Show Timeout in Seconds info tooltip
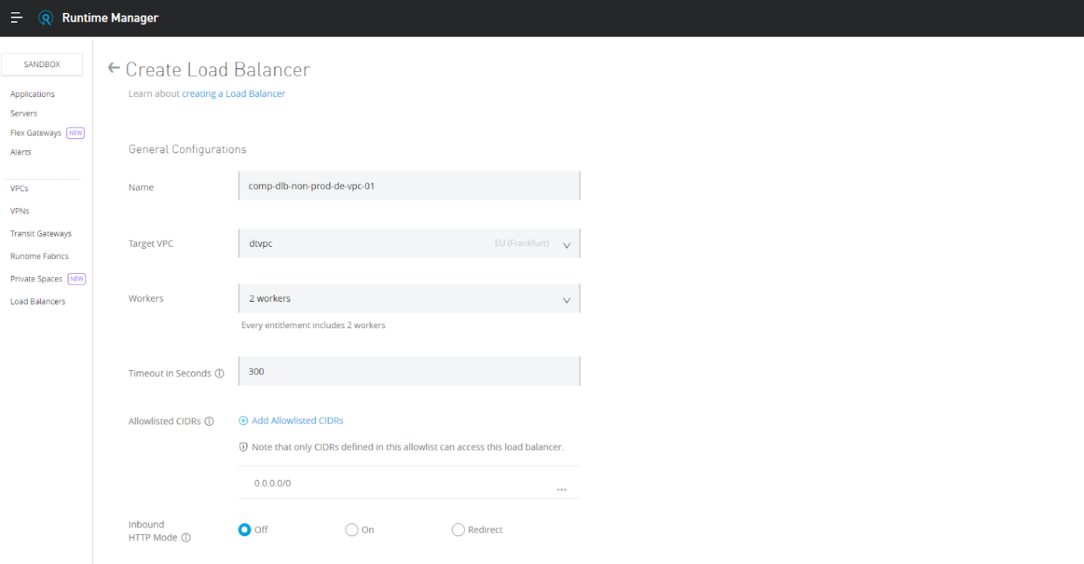Viewport: 1084px width, 564px height. pos(220,374)
